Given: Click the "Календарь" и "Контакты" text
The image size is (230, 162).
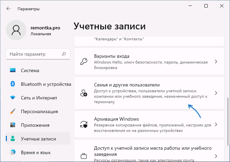Looking at the screenshot, I should pyautogui.click(x=119, y=39).
